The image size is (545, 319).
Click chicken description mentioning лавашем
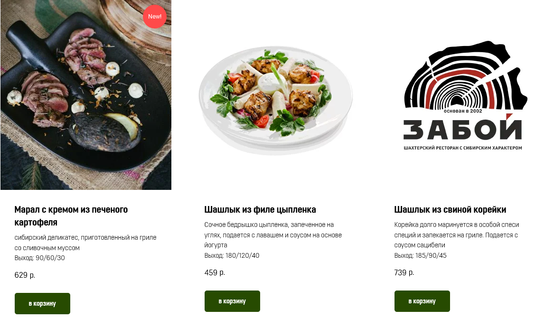[x=273, y=235]
